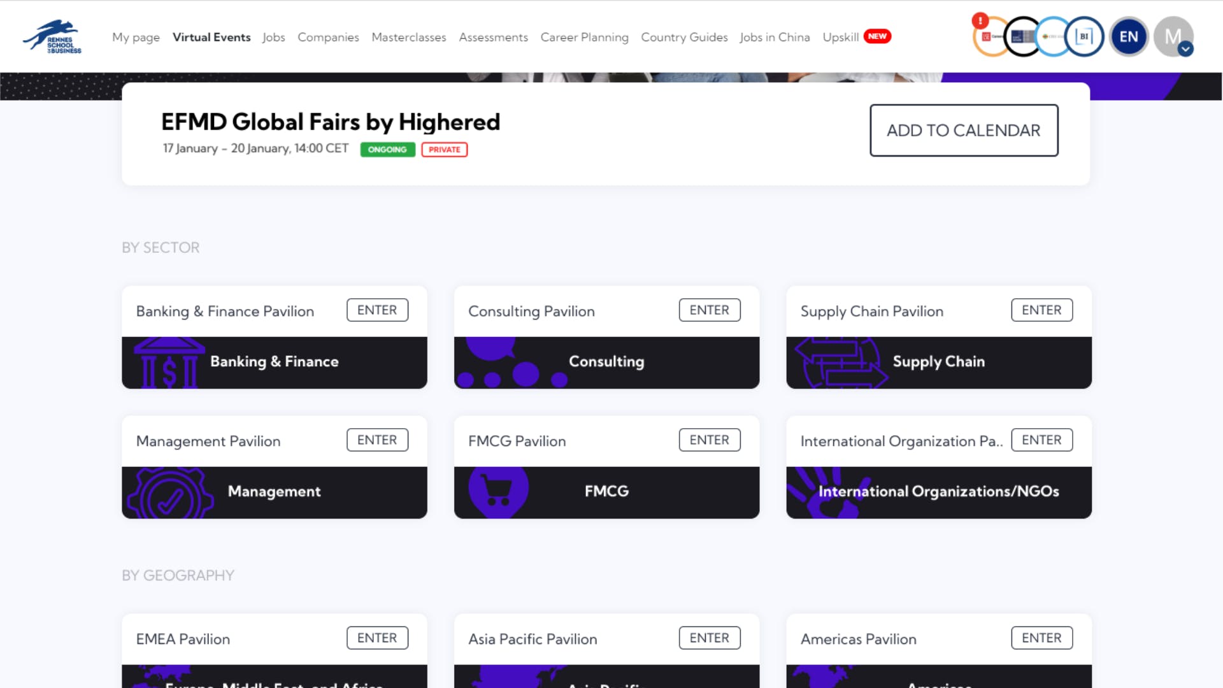Image resolution: width=1223 pixels, height=688 pixels.
Task: Go to Masterclasses in navigation
Action: [408, 37]
